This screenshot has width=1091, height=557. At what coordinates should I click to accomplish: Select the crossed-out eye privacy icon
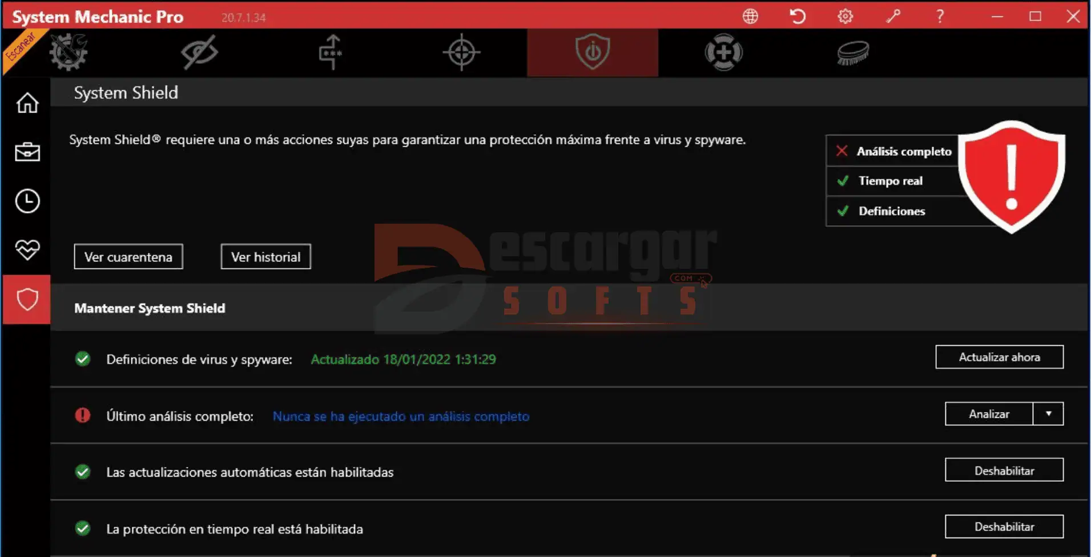(199, 52)
